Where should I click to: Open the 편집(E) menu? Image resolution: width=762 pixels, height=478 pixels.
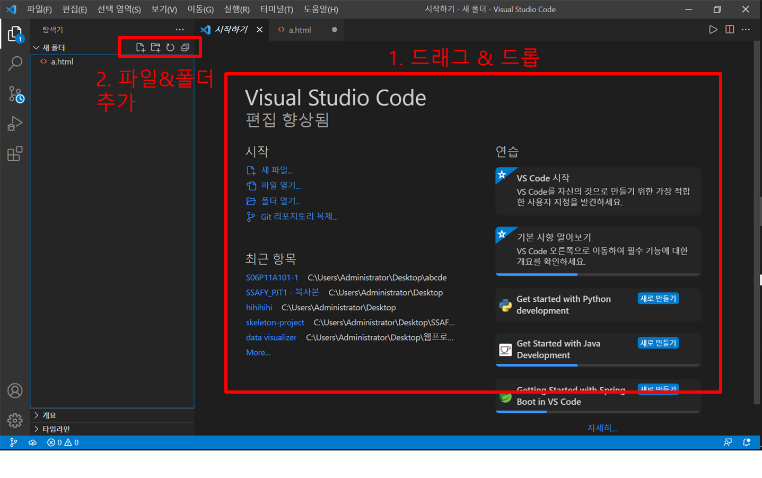click(x=74, y=9)
